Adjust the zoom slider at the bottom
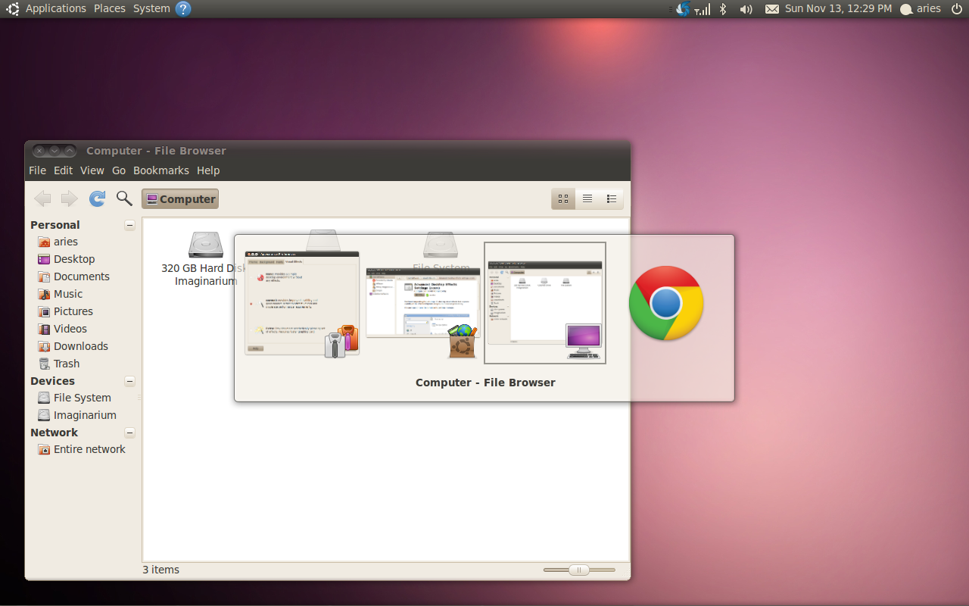This screenshot has width=969, height=606. click(x=578, y=569)
